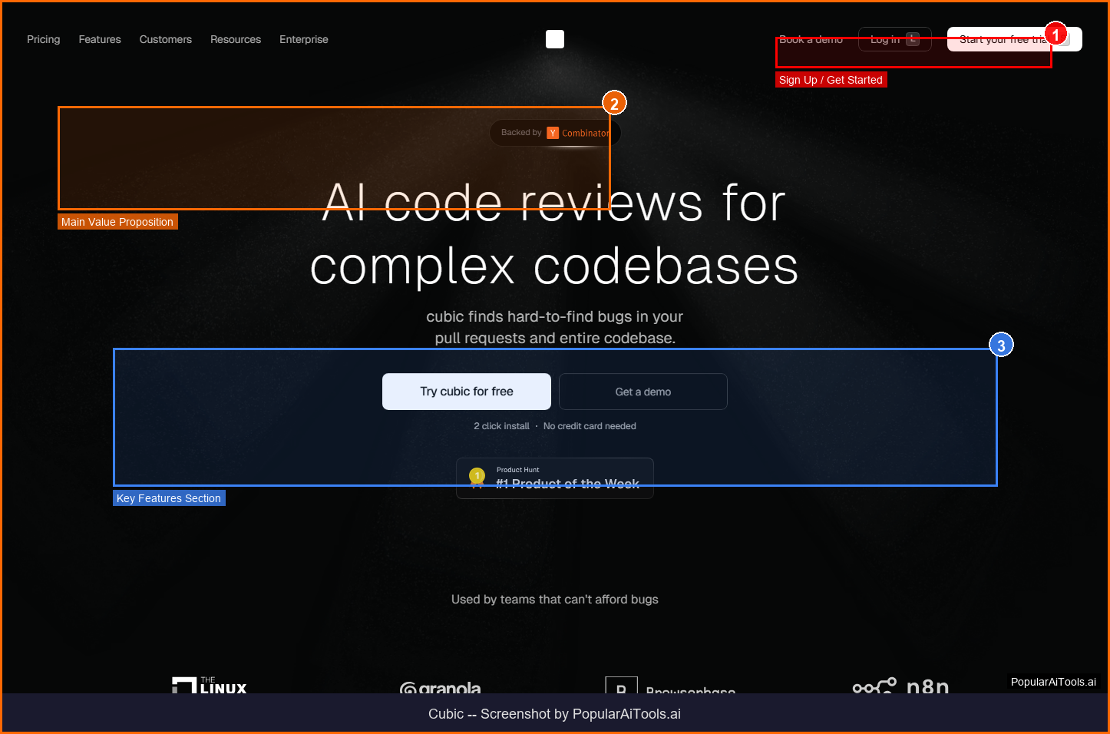
Task: Click the red annotation marker number 1
Action: pos(1055,35)
